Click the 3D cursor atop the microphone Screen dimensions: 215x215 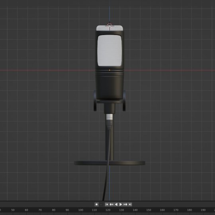[x=109, y=26]
